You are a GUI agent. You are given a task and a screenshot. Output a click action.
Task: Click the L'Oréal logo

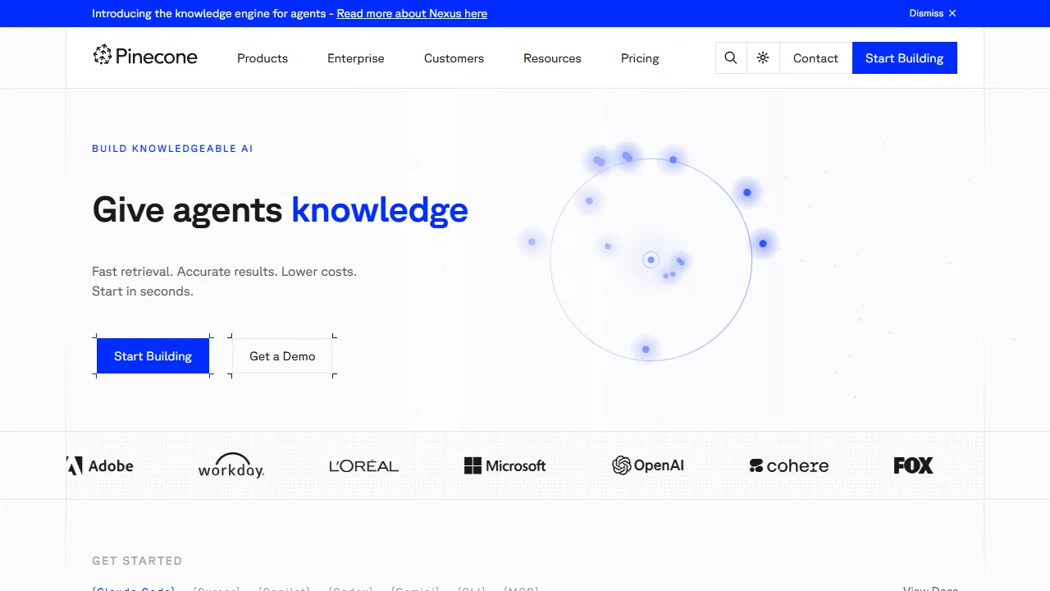coord(363,465)
